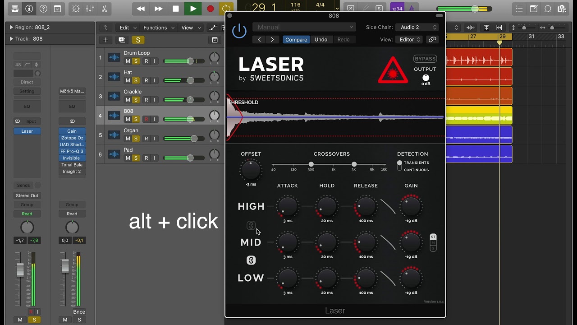Open the Editors scissors icon
Screen dimensions: 577x325
104,9
